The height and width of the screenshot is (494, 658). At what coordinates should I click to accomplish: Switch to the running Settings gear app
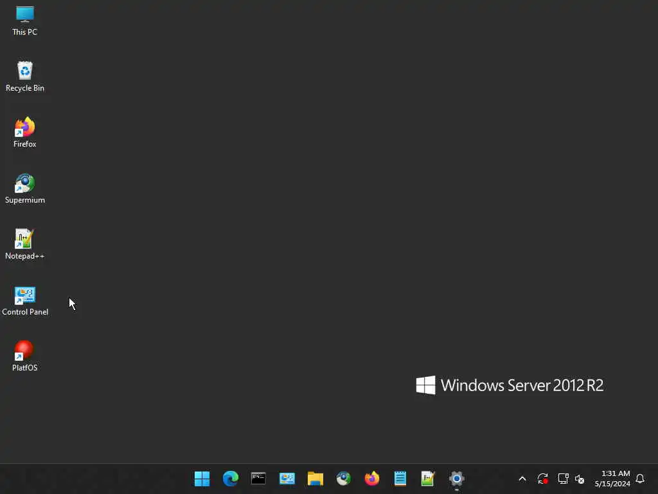tap(457, 479)
